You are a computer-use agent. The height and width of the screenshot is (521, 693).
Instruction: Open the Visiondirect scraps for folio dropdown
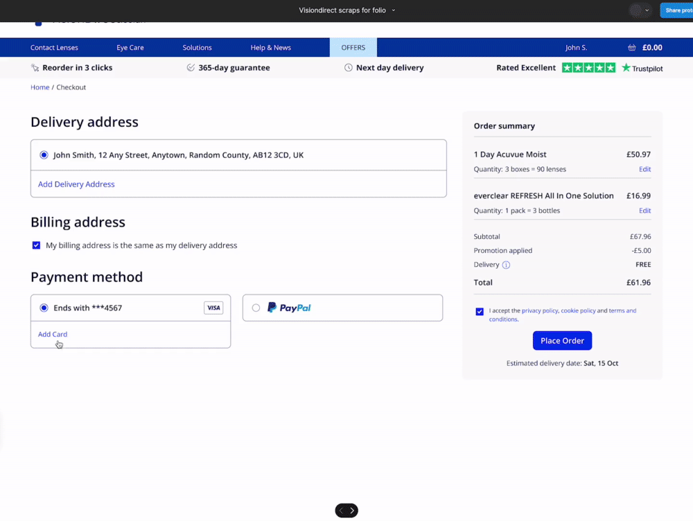[346, 10]
